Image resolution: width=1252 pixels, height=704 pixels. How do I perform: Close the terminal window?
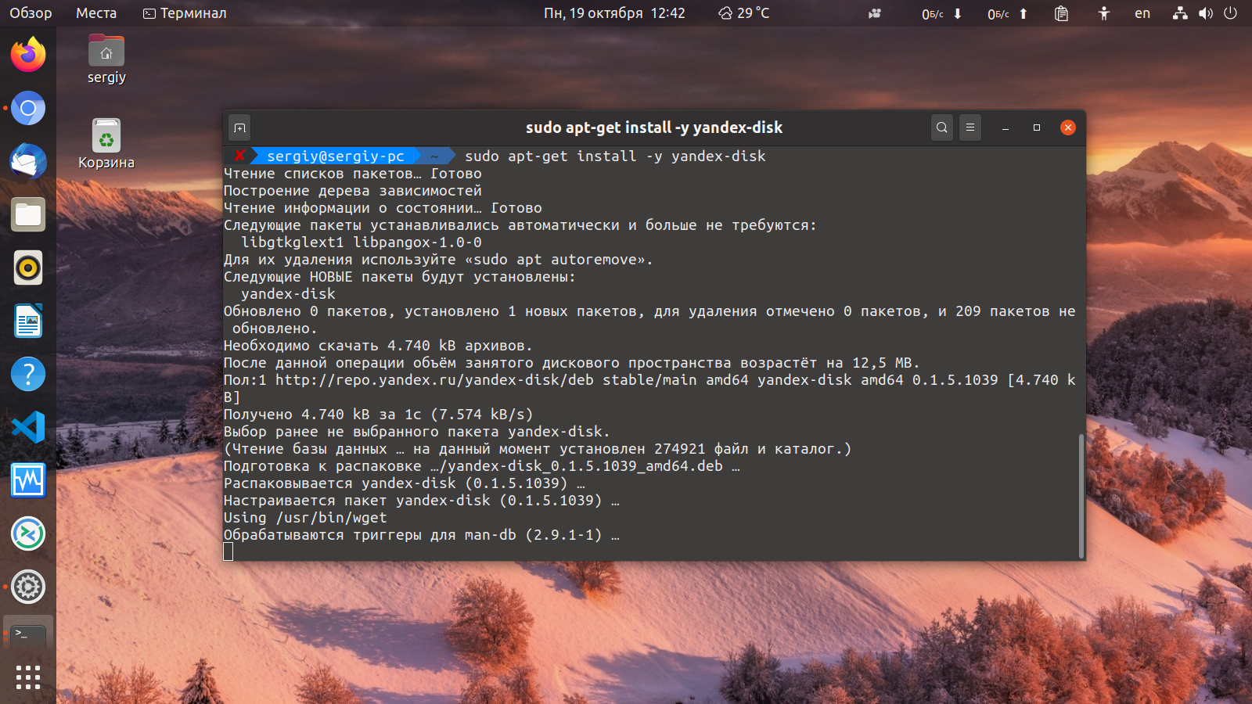tap(1068, 128)
